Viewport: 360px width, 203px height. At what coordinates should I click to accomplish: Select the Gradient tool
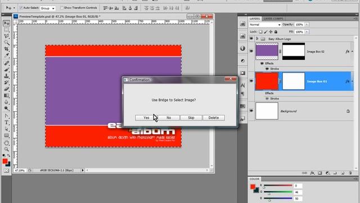pyautogui.click(x=6, y=95)
